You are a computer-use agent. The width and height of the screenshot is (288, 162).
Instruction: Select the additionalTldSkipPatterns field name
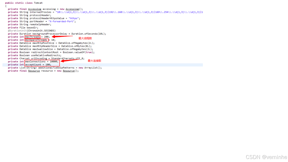pos(56,68)
